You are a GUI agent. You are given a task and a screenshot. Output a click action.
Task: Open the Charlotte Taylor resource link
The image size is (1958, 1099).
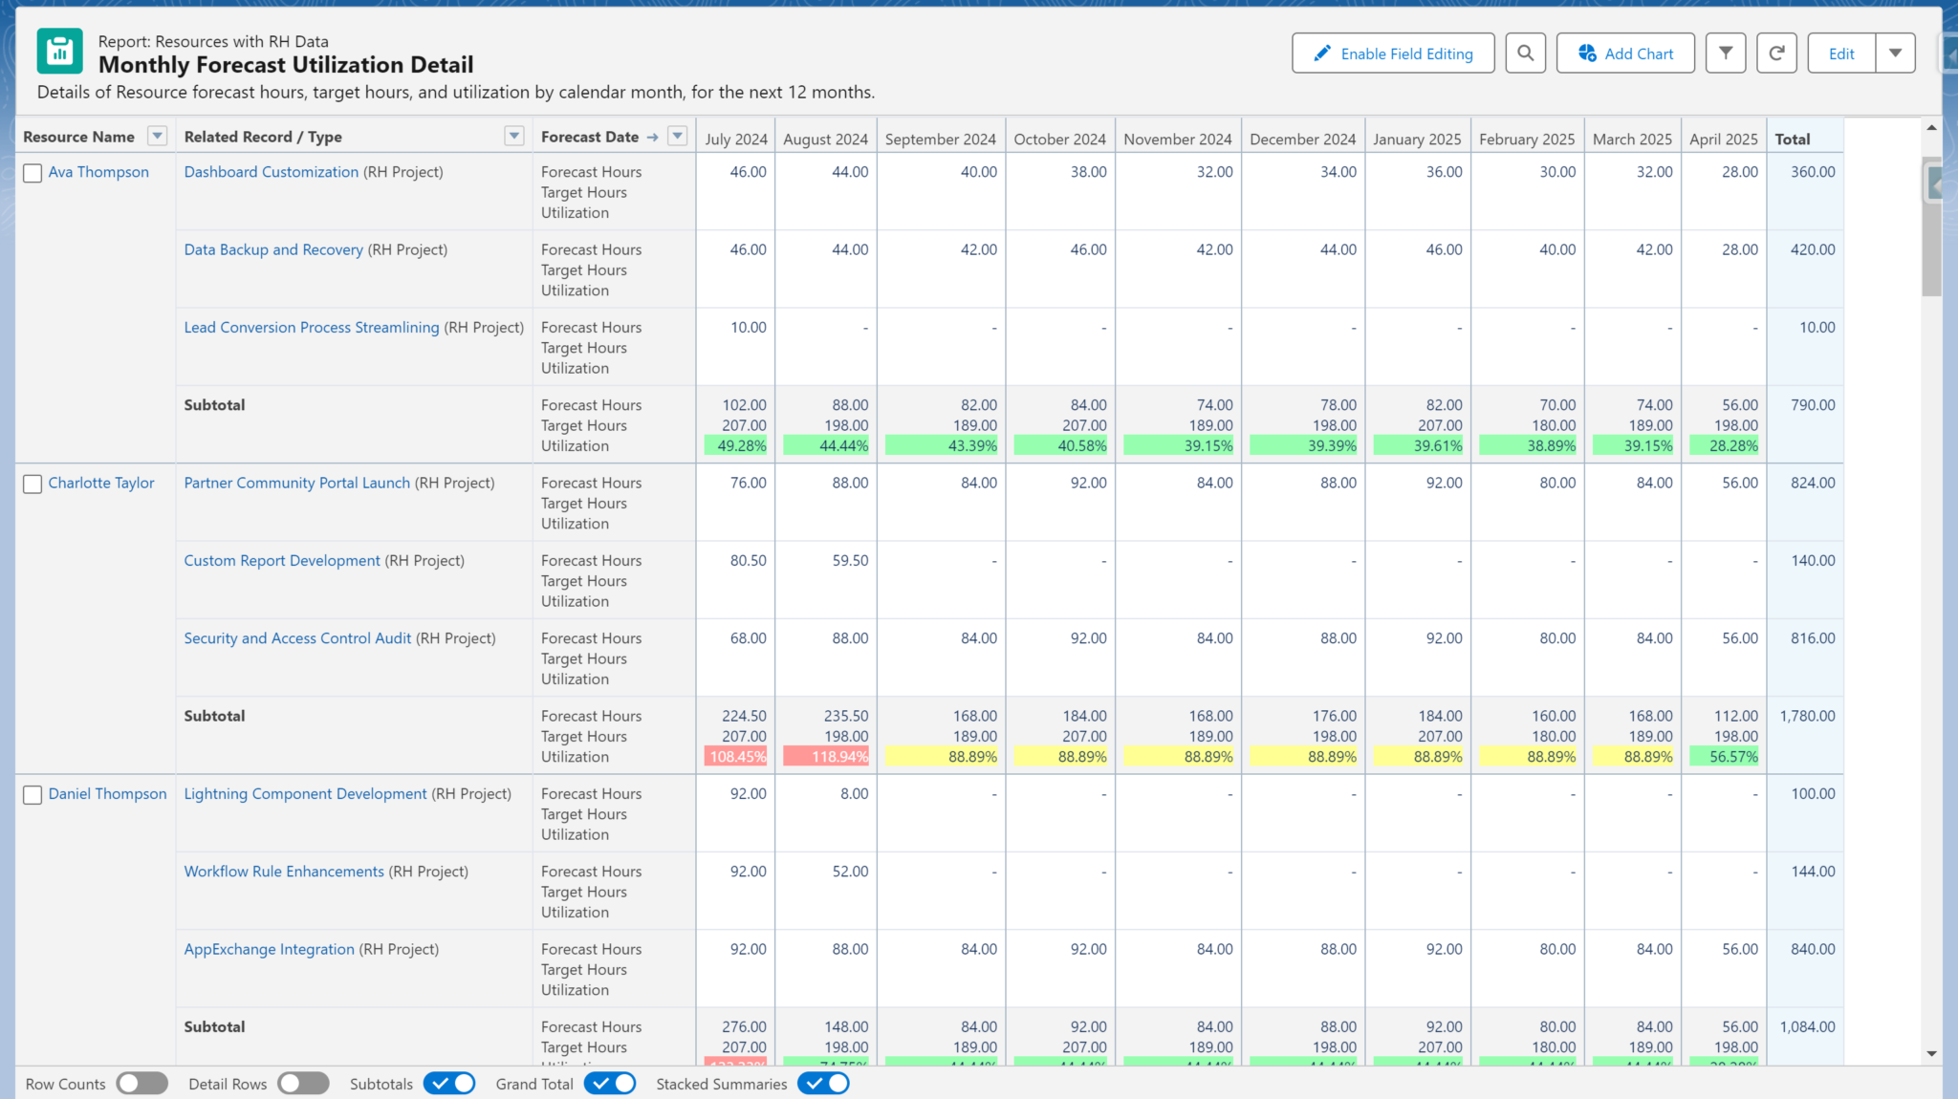click(101, 483)
